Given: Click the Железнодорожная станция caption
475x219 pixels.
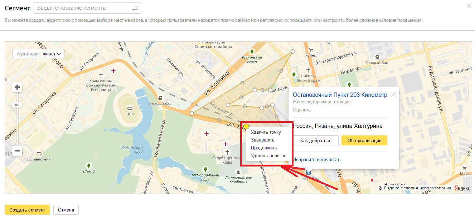Looking at the screenshot, I should [322, 102].
